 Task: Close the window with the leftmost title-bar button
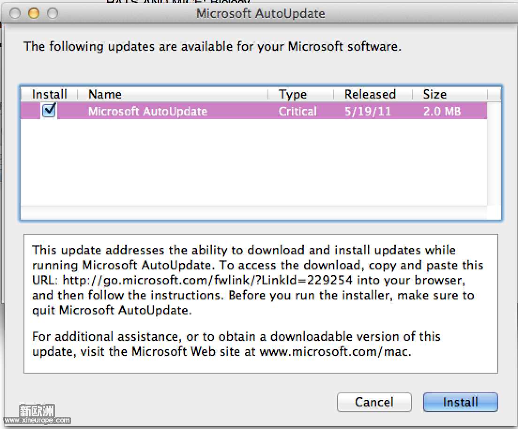[x=15, y=13]
